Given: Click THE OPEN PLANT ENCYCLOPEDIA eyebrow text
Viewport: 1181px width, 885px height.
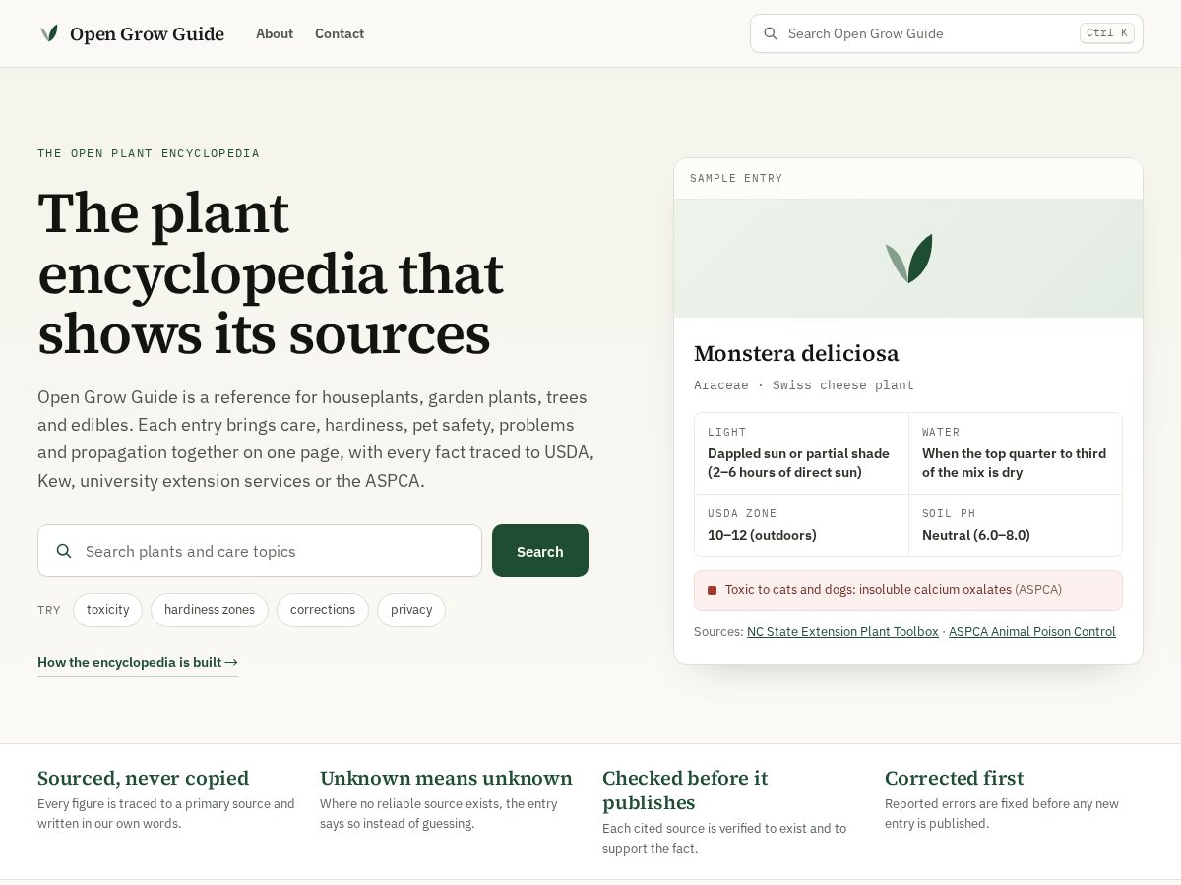Looking at the screenshot, I should pos(149,153).
